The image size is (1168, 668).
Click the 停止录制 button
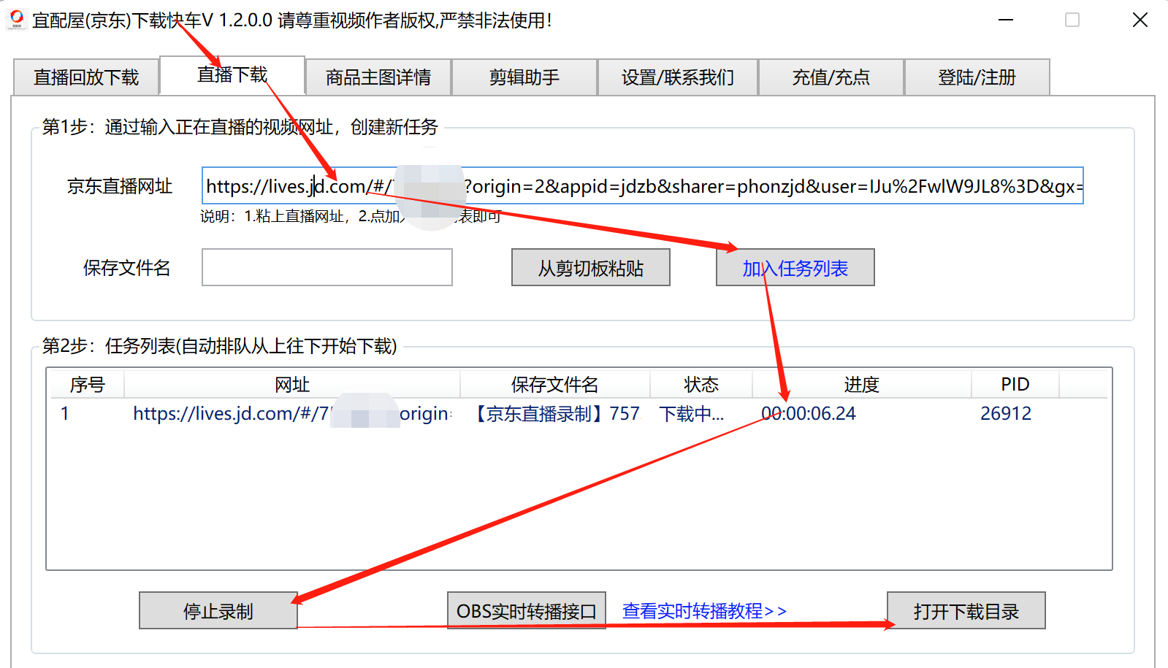coord(218,611)
